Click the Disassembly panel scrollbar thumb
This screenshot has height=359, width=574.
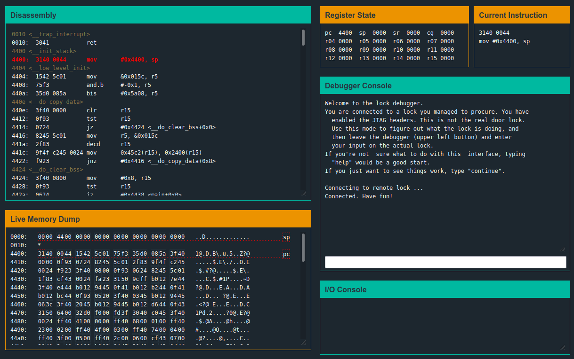[303, 37]
